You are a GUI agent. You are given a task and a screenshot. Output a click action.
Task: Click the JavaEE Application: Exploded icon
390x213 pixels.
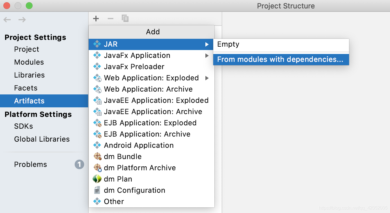coord(97,100)
